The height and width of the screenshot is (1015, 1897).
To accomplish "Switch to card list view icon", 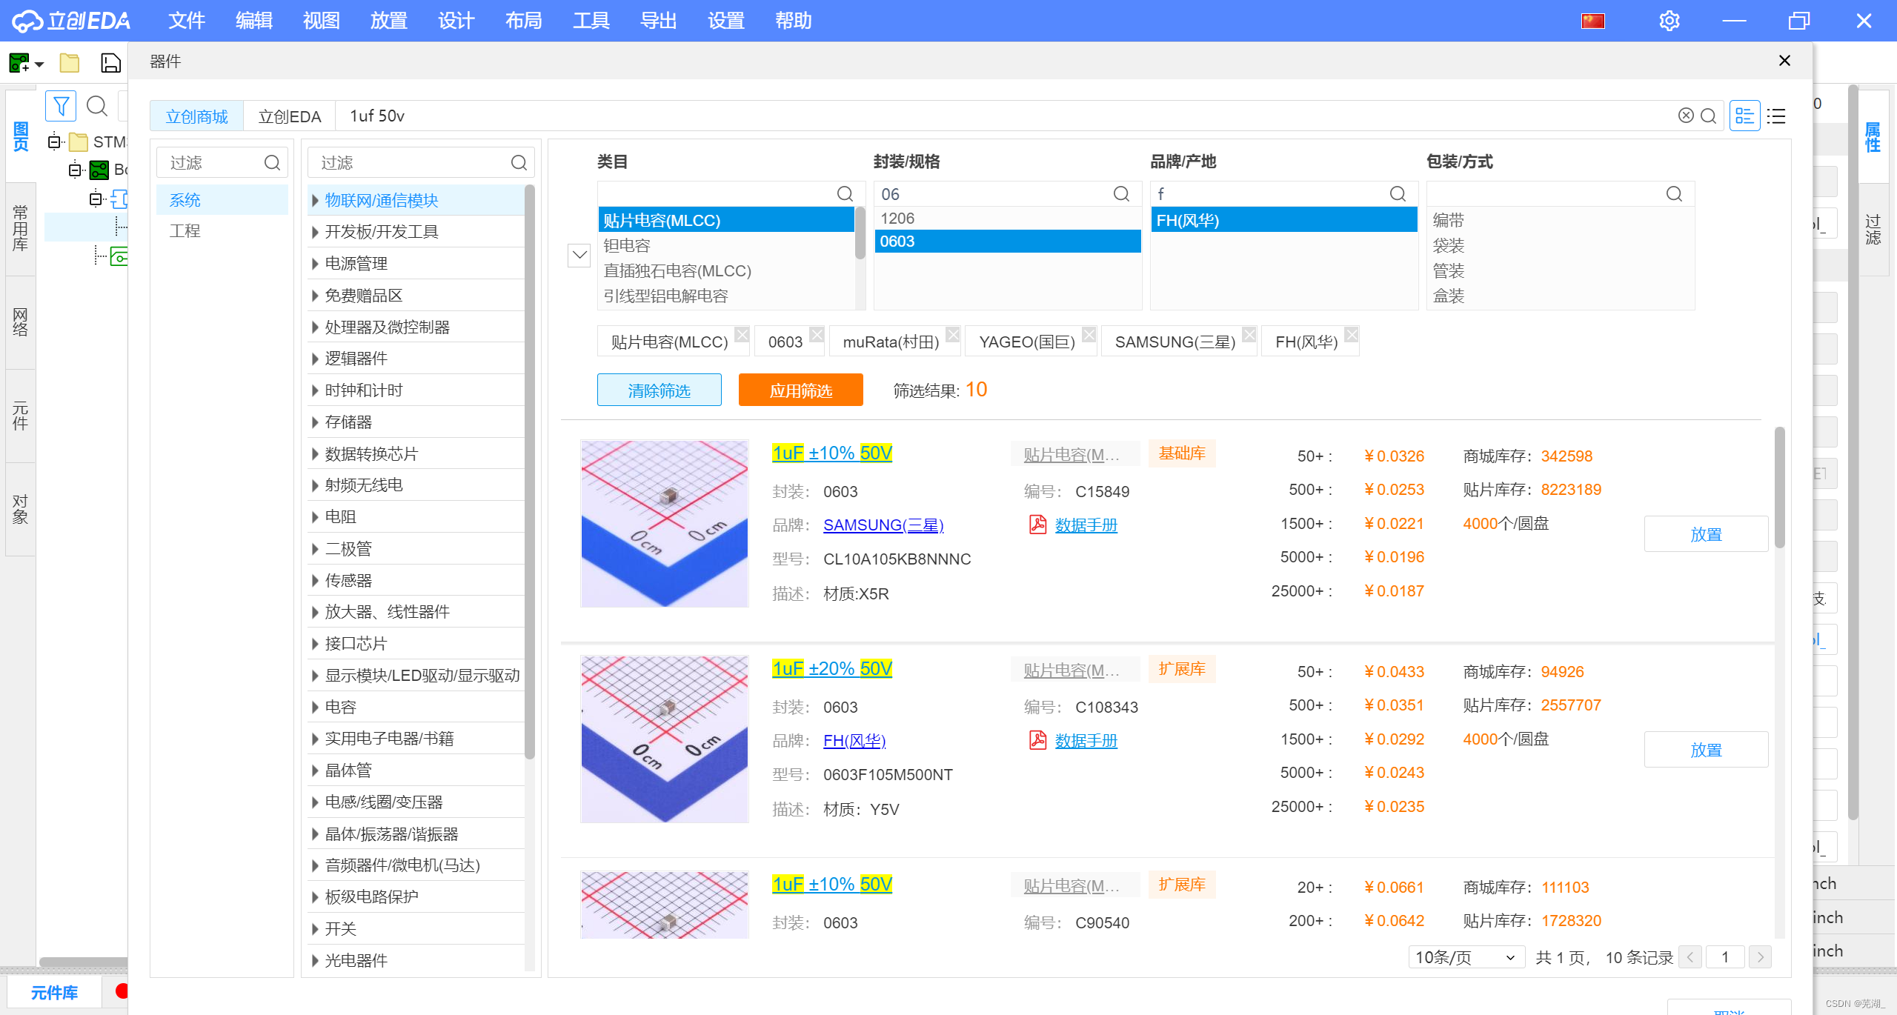I will [x=1744, y=116].
